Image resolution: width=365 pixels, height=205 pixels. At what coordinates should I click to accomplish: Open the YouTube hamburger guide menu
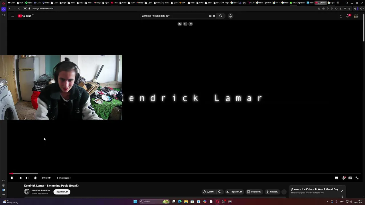click(x=13, y=16)
